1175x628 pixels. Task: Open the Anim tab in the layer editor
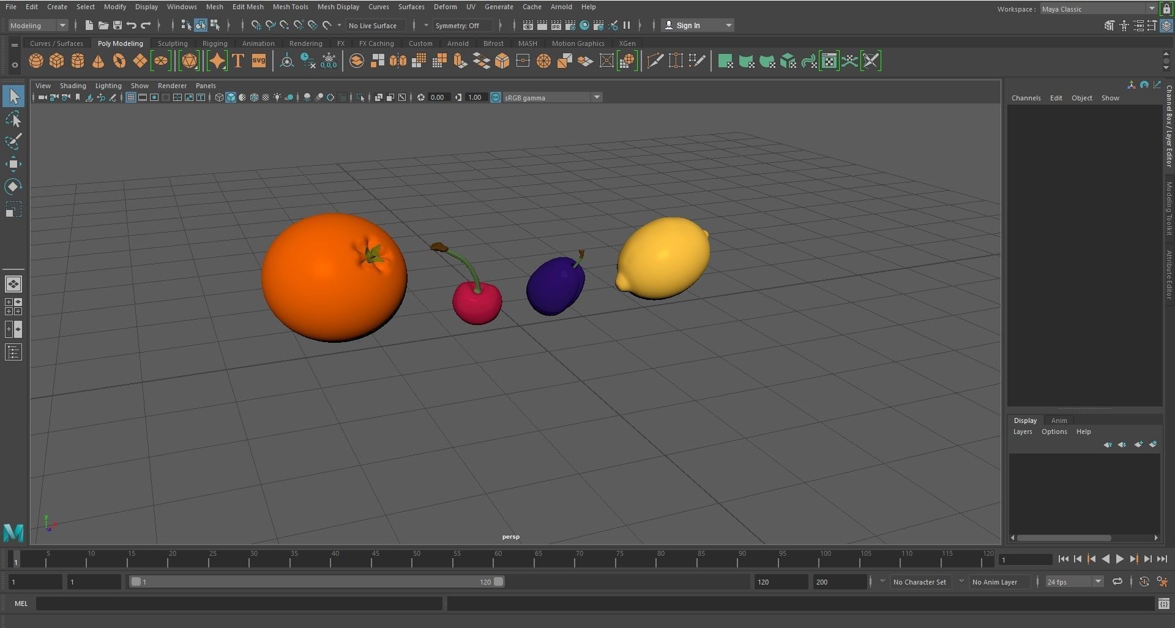tap(1059, 421)
